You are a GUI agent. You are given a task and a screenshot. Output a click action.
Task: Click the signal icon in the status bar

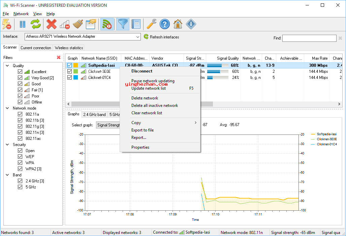pyautogui.click(x=182, y=232)
